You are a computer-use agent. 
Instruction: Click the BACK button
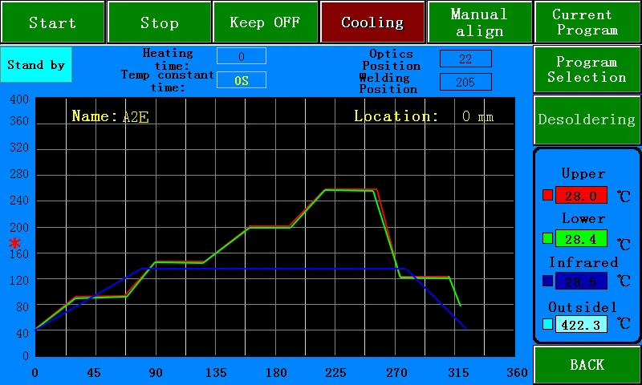587,364
